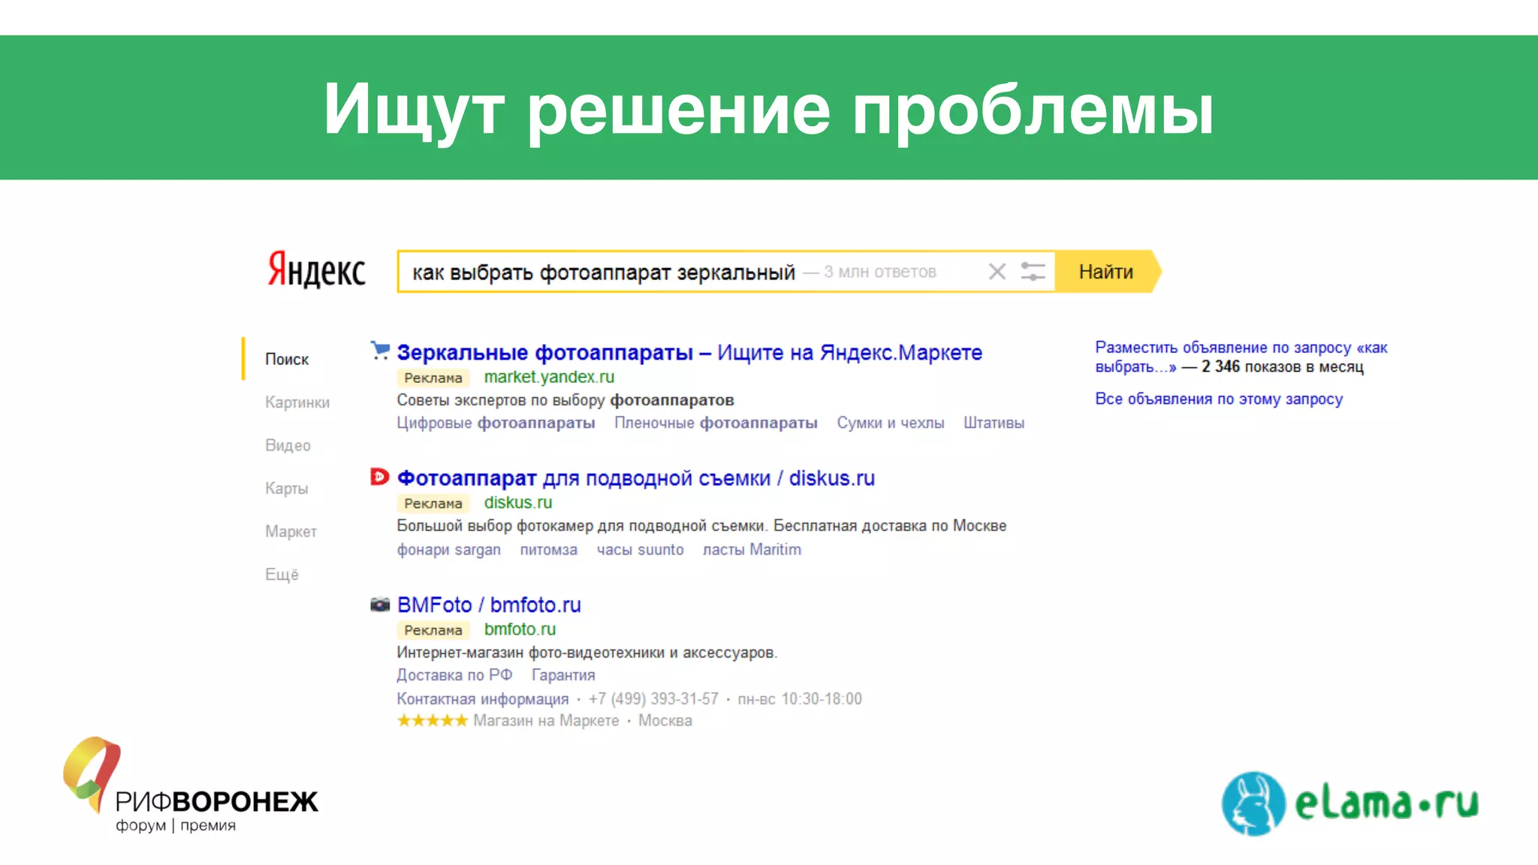
Task: Click the camera favicon of BMFoto result
Action: (380, 604)
